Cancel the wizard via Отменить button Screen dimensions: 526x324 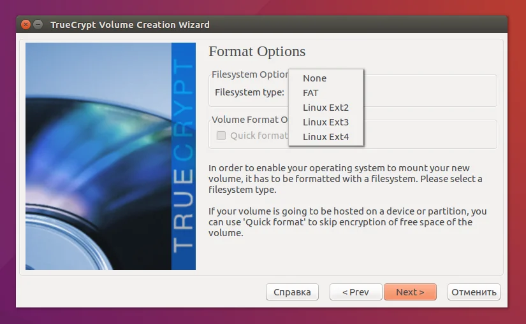(x=474, y=292)
